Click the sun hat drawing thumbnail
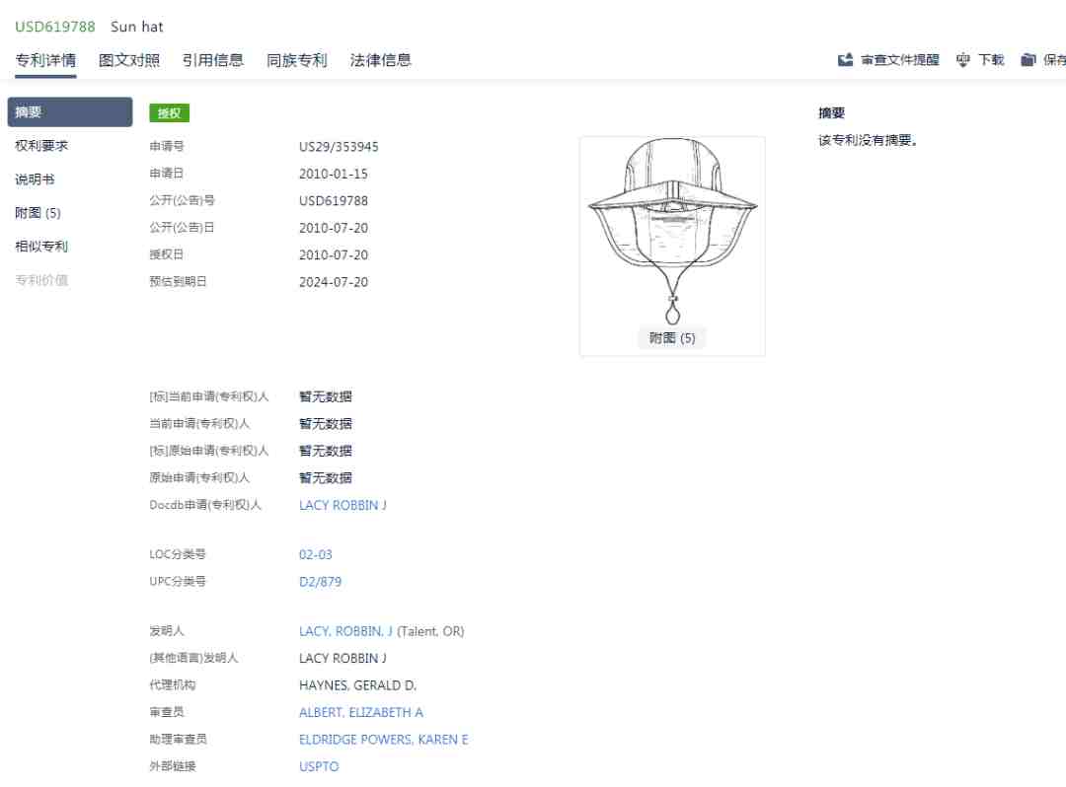Image resolution: width=1066 pixels, height=787 pixels. (672, 229)
